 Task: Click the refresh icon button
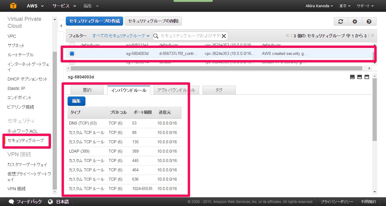(x=341, y=21)
